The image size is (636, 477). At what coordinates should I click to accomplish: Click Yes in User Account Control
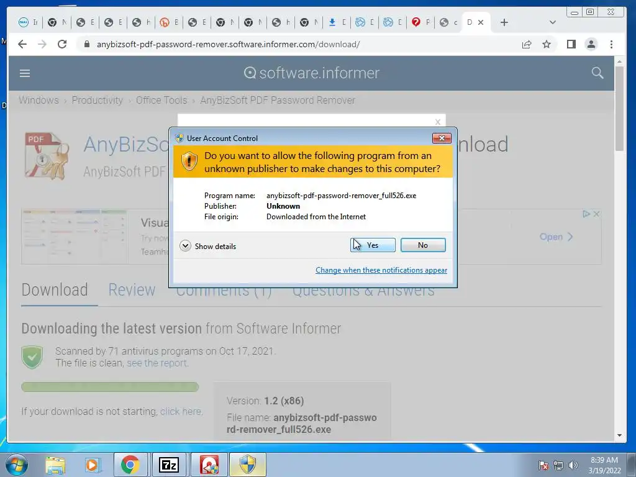(x=373, y=245)
